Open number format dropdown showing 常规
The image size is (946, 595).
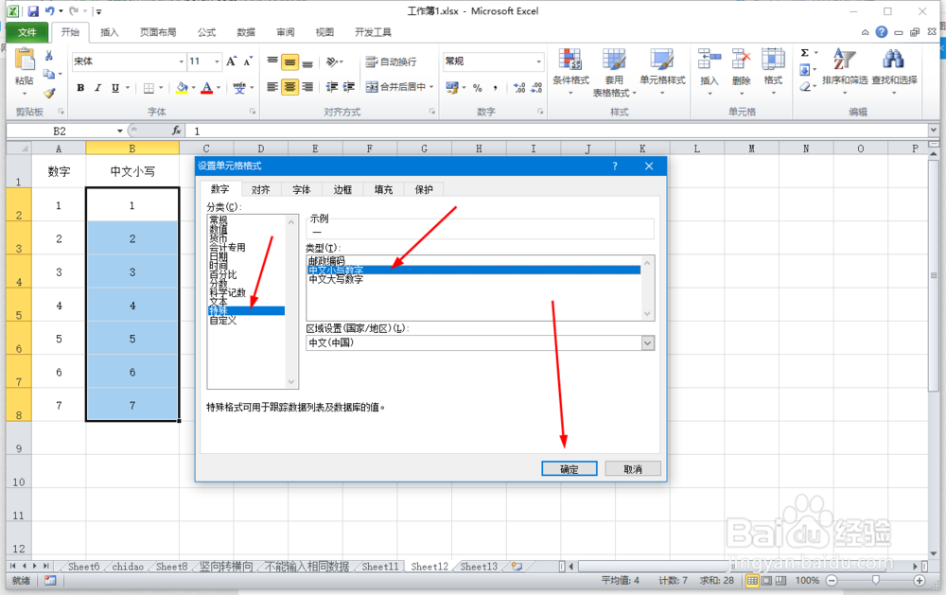[x=539, y=61]
